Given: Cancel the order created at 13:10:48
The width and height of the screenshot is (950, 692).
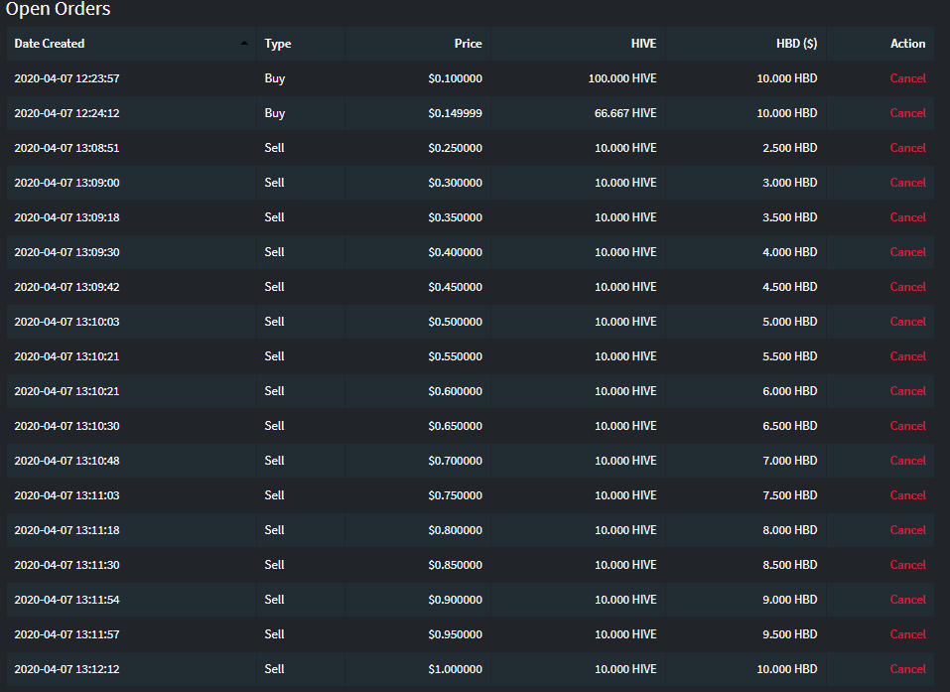Looking at the screenshot, I should click(x=907, y=461).
